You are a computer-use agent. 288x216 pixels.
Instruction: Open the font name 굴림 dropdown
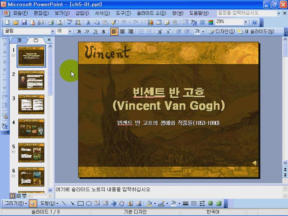point(52,32)
